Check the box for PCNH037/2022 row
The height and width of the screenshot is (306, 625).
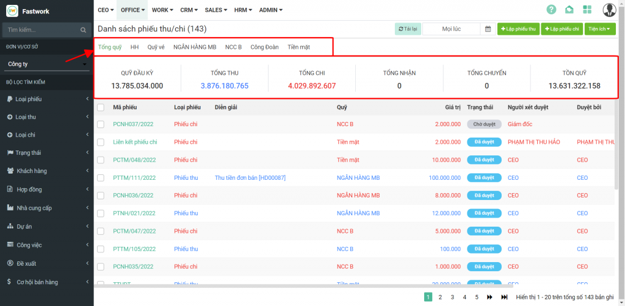pos(101,124)
